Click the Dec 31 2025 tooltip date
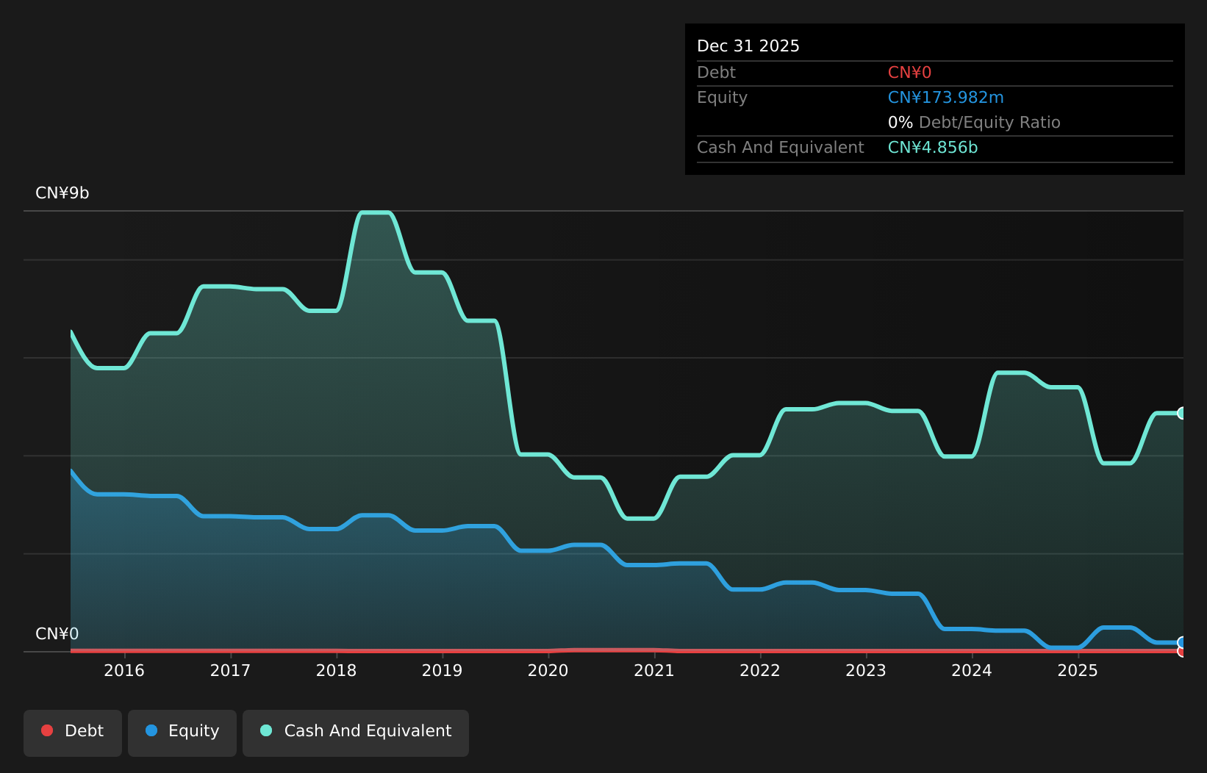This screenshot has width=1207, height=773. click(x=748, y=46)
